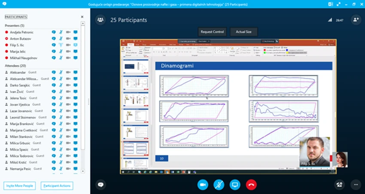Click Filip S. Ilic's screen sharing icon
Image resolution: width=365 pixels, height=194 pixels.
pyautogui.click(x=76, y=45)
